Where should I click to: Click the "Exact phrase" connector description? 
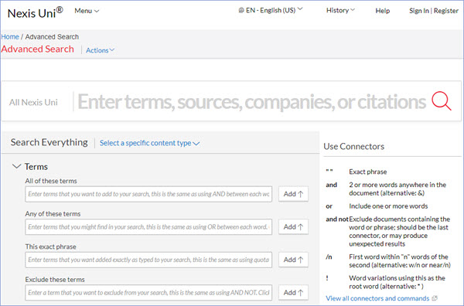pyautogui.click(x=368, y=172)
